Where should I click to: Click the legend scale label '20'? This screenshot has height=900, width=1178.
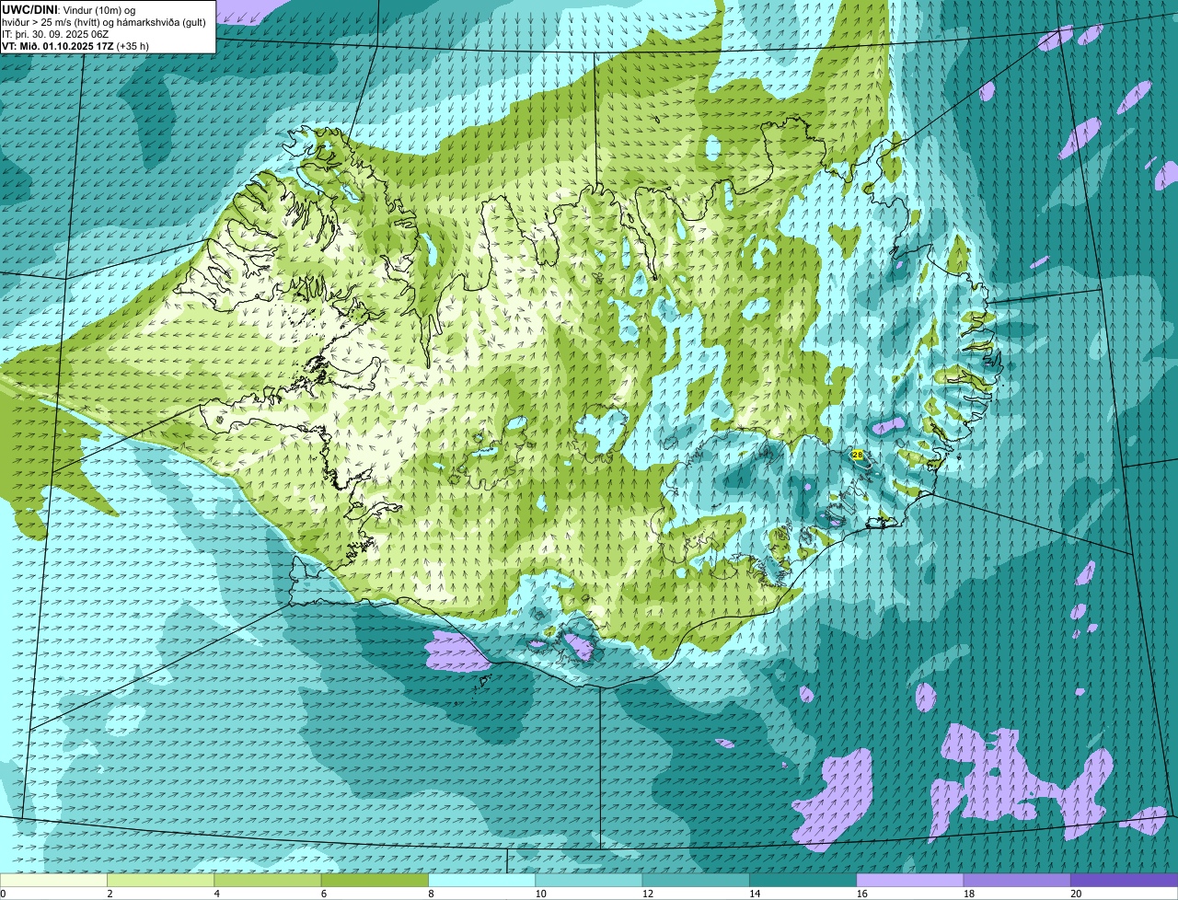coord(1076,894)
